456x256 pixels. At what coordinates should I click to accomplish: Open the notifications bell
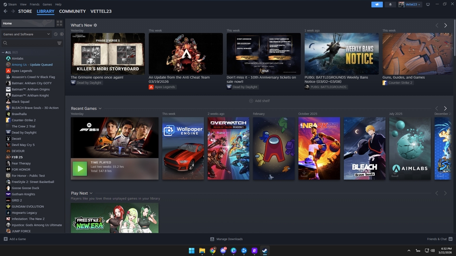[390, 4]
